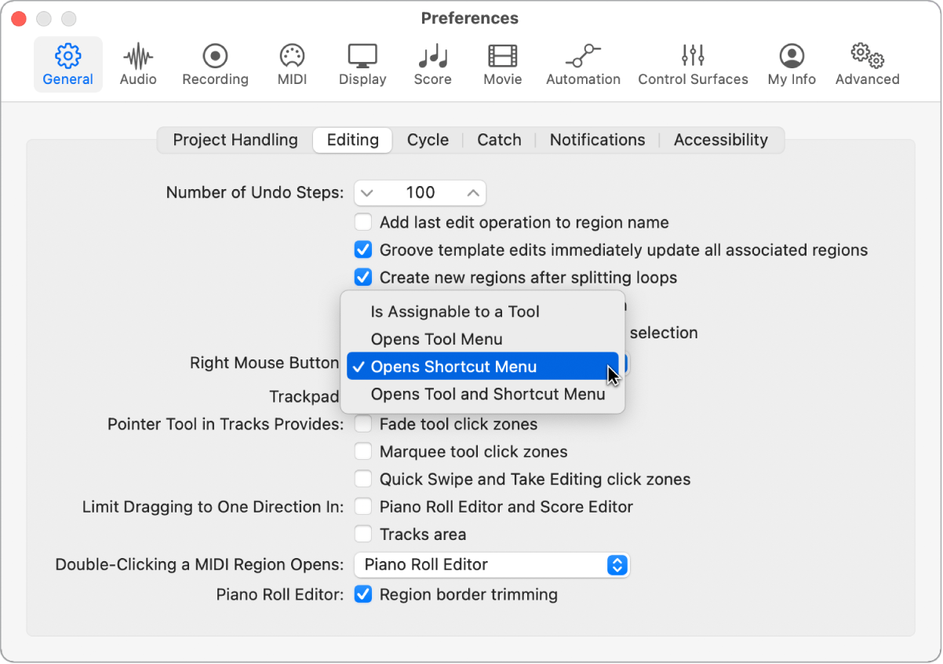Screen dimensions: 943x664
Task: Switch to the Project Handling tab
Action: [235, 140]
